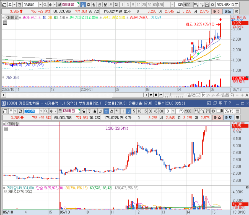Expand 주 market type dropdown in upper chart
This screenshot has width=249, height=215.
(14, 5)
